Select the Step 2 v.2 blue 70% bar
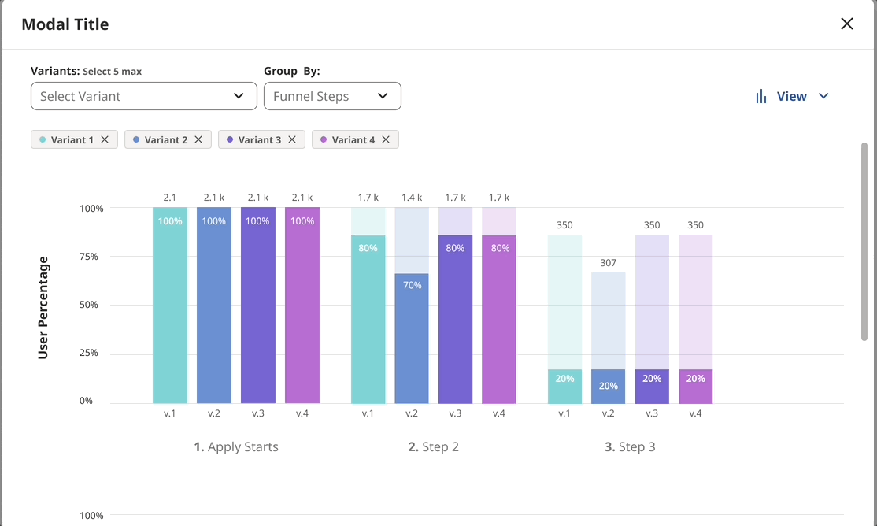 [412, 339]
